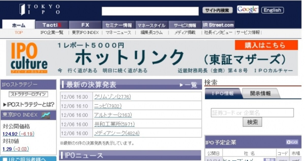This screenshot has height=161, width=305.
Task: Click the GO icon in IPO予定企業 header
Action: tap(292, 142)
